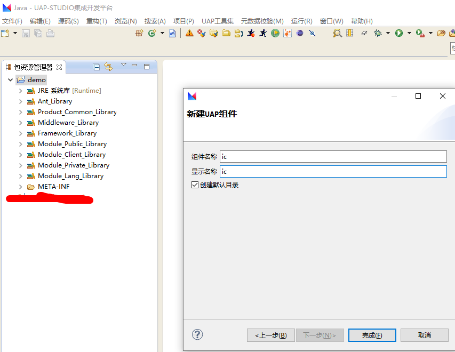This screenshot has height=352, width=455.
Task: Click the Print toolbar icon
Action: (x=50, y=34)
